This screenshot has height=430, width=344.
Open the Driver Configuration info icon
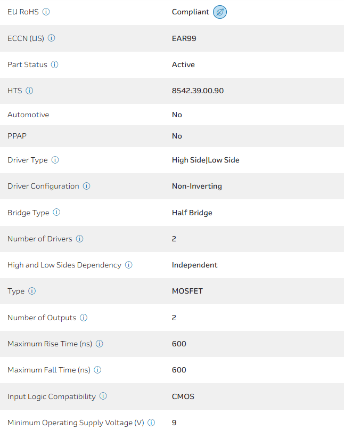click(x=86, y=186)
